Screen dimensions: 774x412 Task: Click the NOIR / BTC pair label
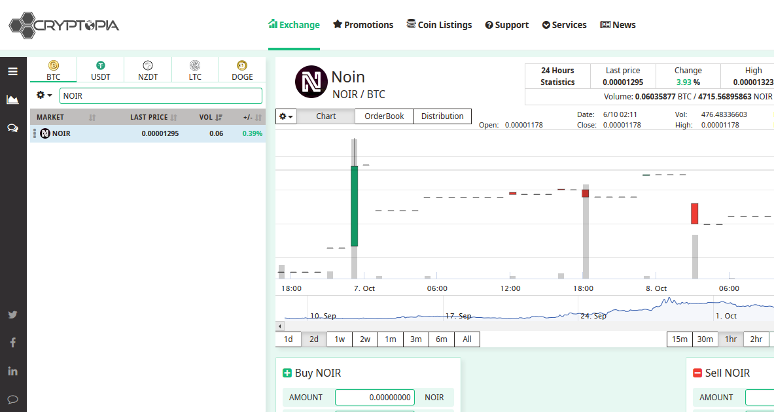tap(359, 94)
